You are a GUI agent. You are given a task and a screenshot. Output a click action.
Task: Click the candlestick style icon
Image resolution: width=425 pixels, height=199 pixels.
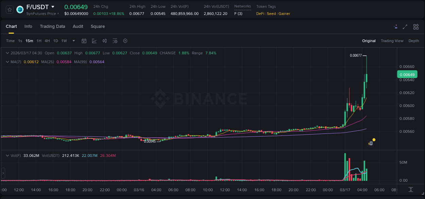pyautogui.click(x=105, y=41)
